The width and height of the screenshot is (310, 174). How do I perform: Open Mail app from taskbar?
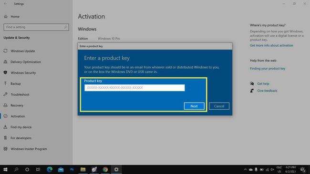[61, 169]
